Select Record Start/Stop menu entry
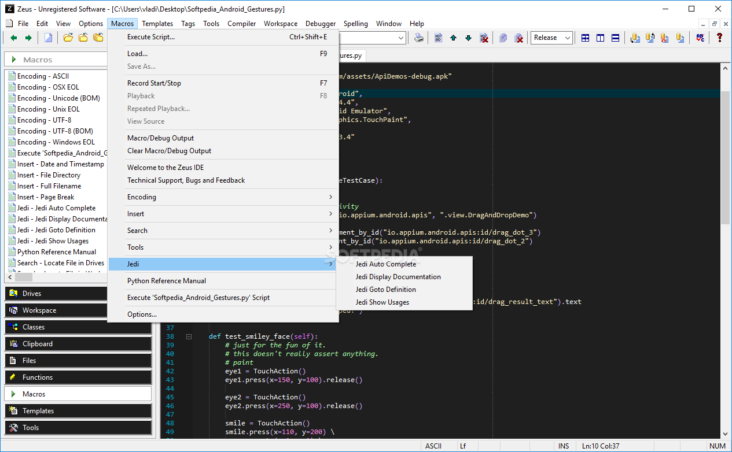This screenshot has width=732, height=452. click(223, 83)
